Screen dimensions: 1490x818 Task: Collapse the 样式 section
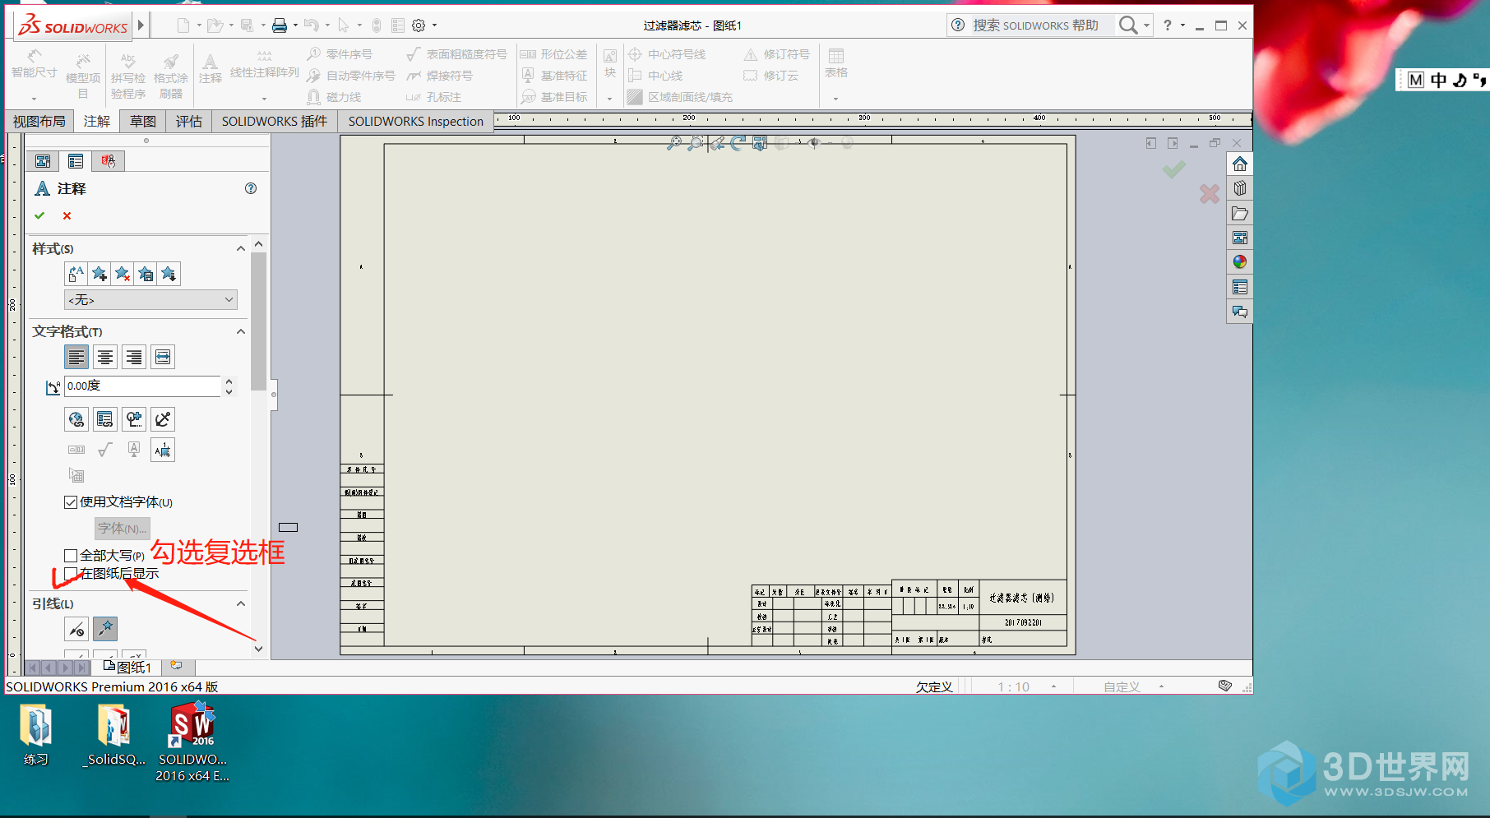click(x=241, y=248)
